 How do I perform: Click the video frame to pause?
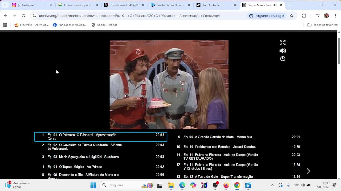(x=169, y=85)
